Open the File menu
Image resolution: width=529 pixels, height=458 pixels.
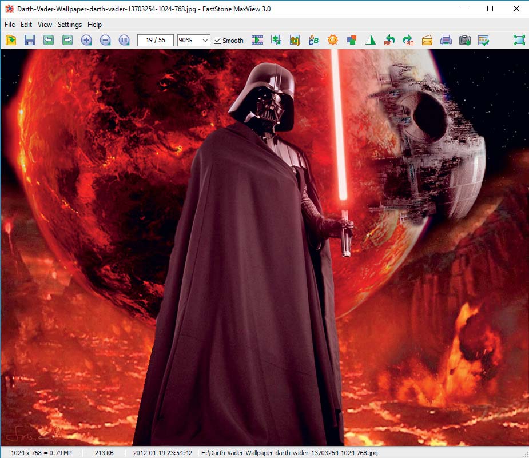click(10, 25)
